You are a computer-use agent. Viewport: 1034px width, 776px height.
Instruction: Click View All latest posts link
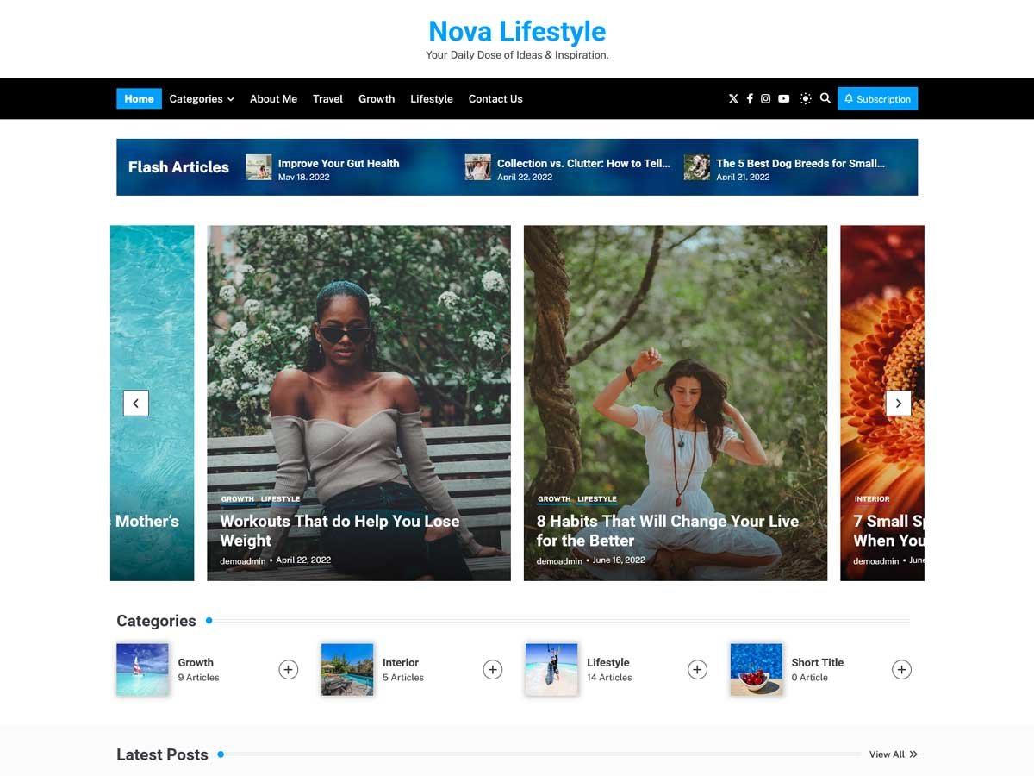pyautogui.click(x=893, y=754)
